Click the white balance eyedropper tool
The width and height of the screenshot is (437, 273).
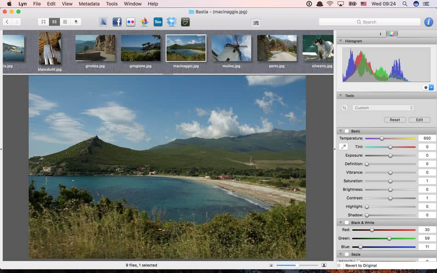click(343, 147)
